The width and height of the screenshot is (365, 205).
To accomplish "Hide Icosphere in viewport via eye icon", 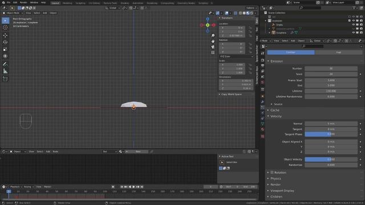I will (354, 33).
